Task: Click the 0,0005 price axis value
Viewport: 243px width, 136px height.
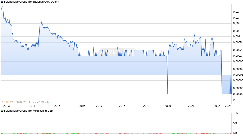Action: pyautogui.click(x=237, y=42)
